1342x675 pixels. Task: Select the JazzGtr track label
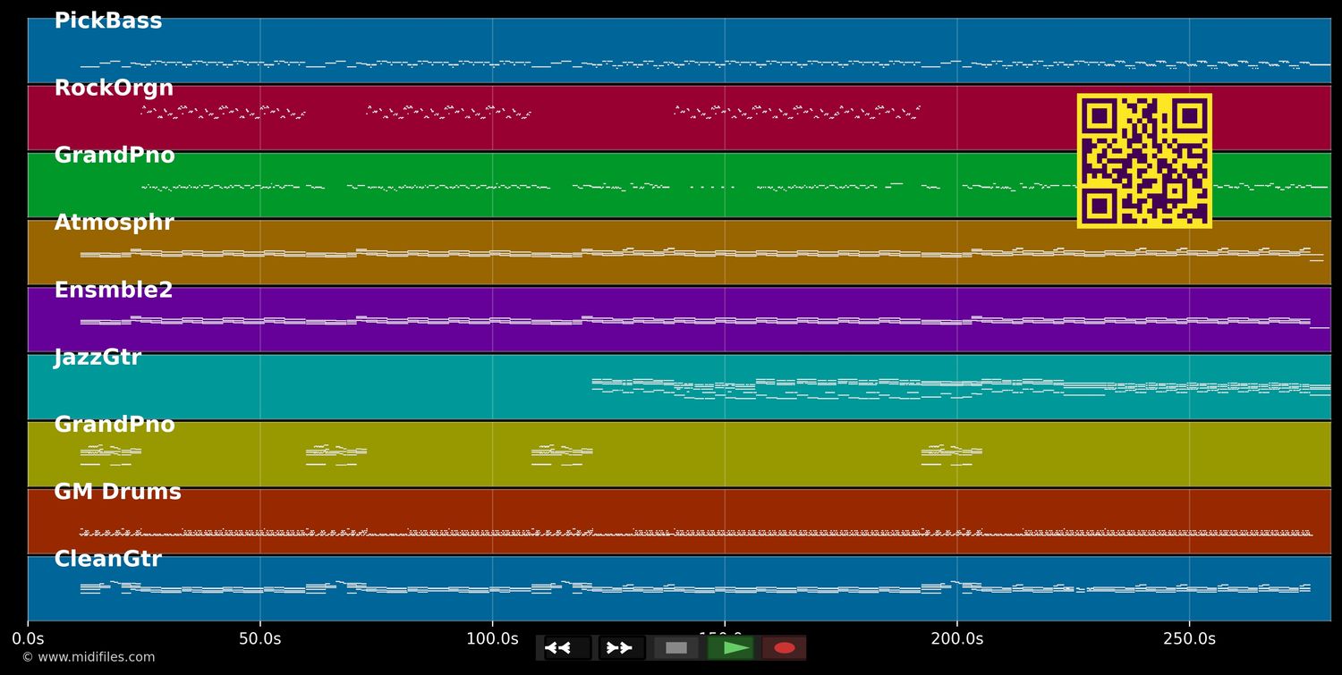point(98,358)
